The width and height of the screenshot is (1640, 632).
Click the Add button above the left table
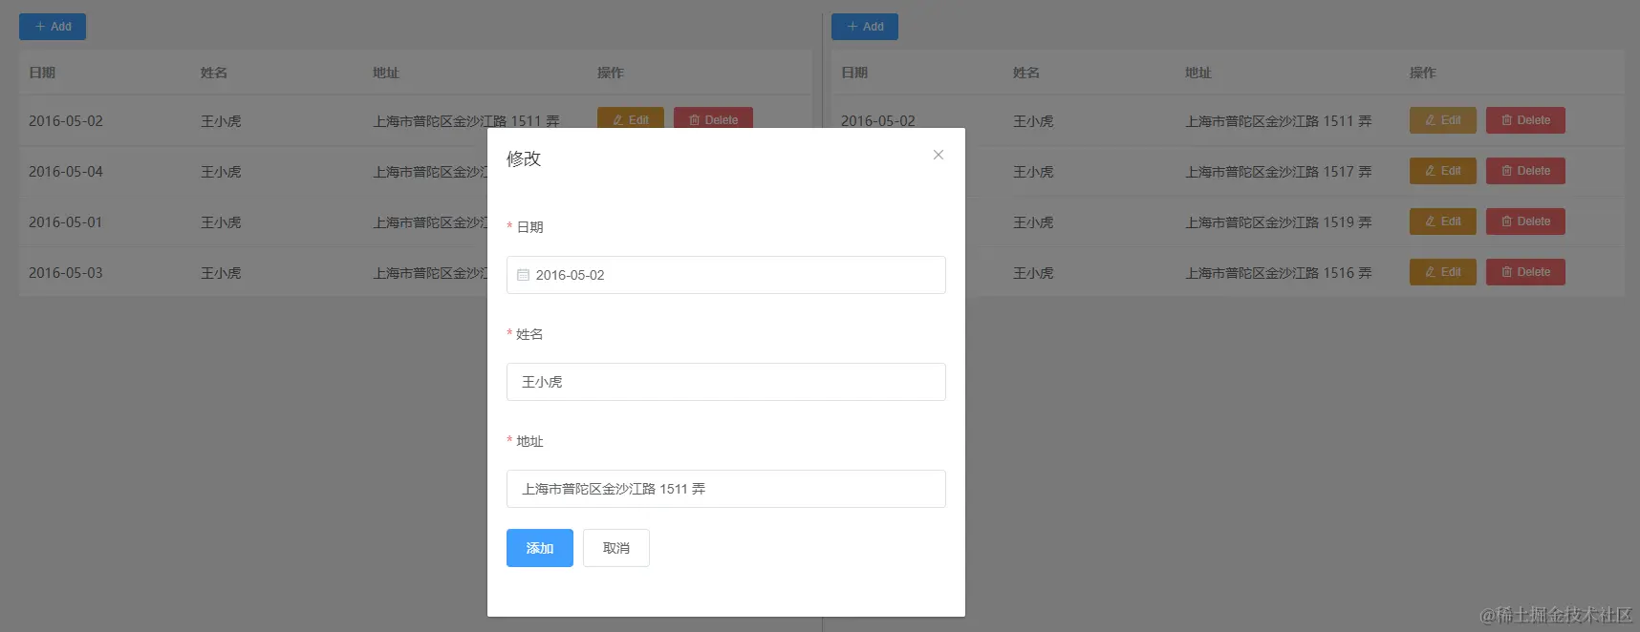pos(53,27)
